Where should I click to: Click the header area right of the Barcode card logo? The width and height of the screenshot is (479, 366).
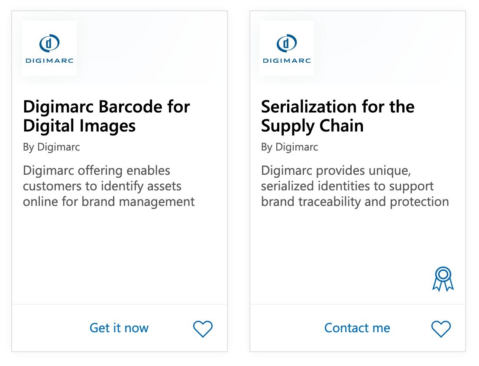(152, 48)
